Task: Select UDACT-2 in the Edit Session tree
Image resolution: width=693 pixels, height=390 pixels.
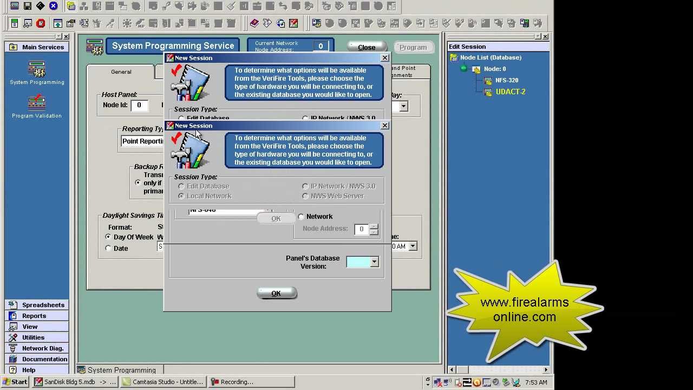Action: pos(511,92)
